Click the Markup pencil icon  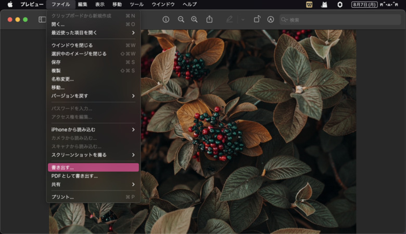(230, 19)
